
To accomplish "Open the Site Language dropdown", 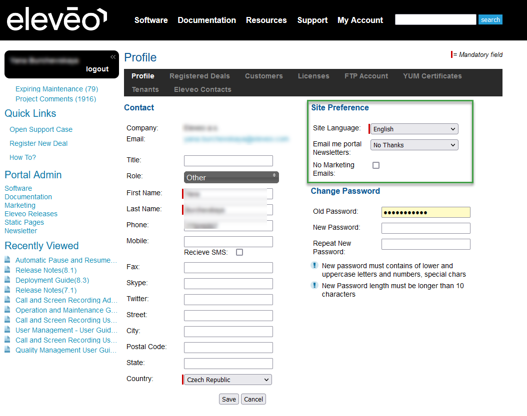I will click(414, 129).
